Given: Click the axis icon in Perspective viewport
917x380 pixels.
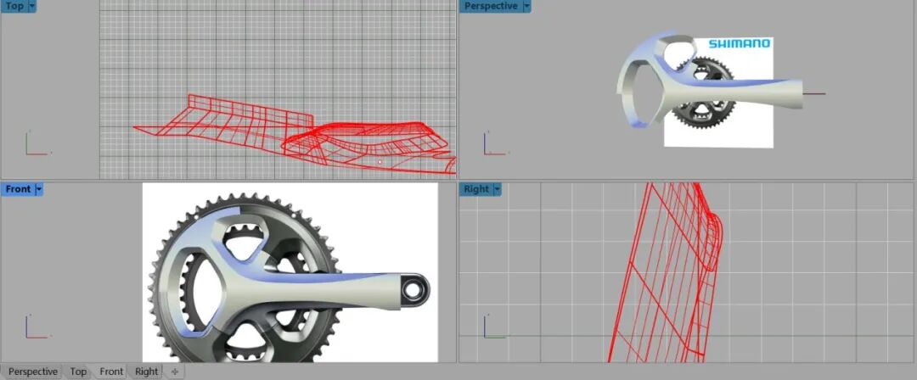Looking at the screenshot, I should coord(495,143).
